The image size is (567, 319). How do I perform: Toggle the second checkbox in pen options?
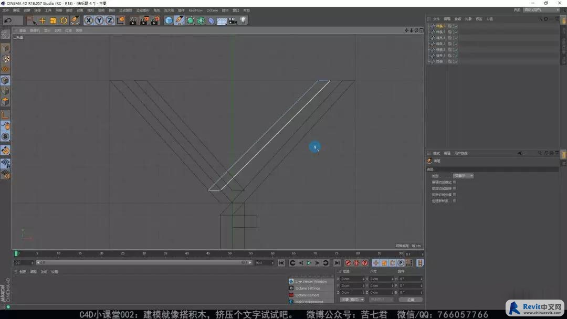455,188
